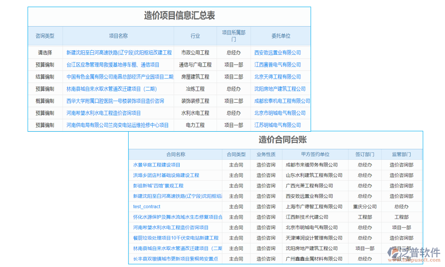
Task: Sort by the 合同名称 column header
Action: pyautogui.click(x=175, y=154)
